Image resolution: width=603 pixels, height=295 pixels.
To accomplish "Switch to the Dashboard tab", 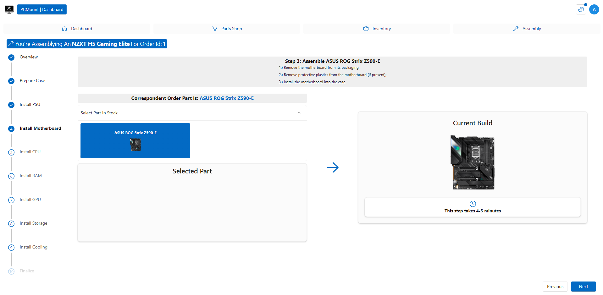I will point(77,29).
